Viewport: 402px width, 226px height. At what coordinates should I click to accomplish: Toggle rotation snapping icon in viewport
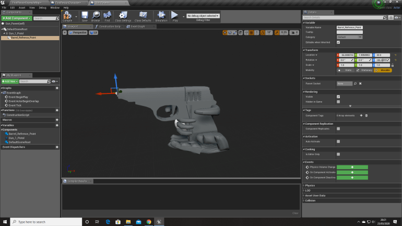(263, 32)
